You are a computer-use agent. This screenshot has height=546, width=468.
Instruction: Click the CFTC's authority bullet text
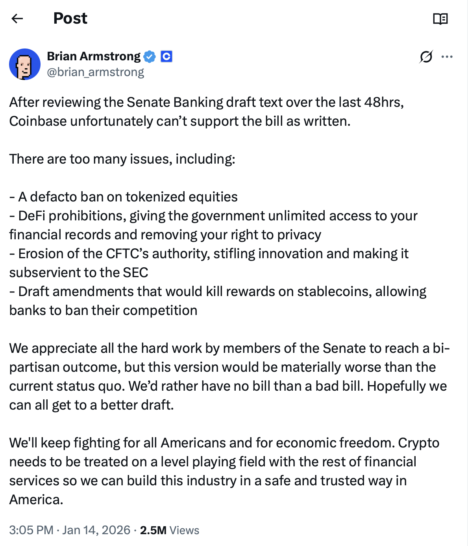click(x=209, y=263)
